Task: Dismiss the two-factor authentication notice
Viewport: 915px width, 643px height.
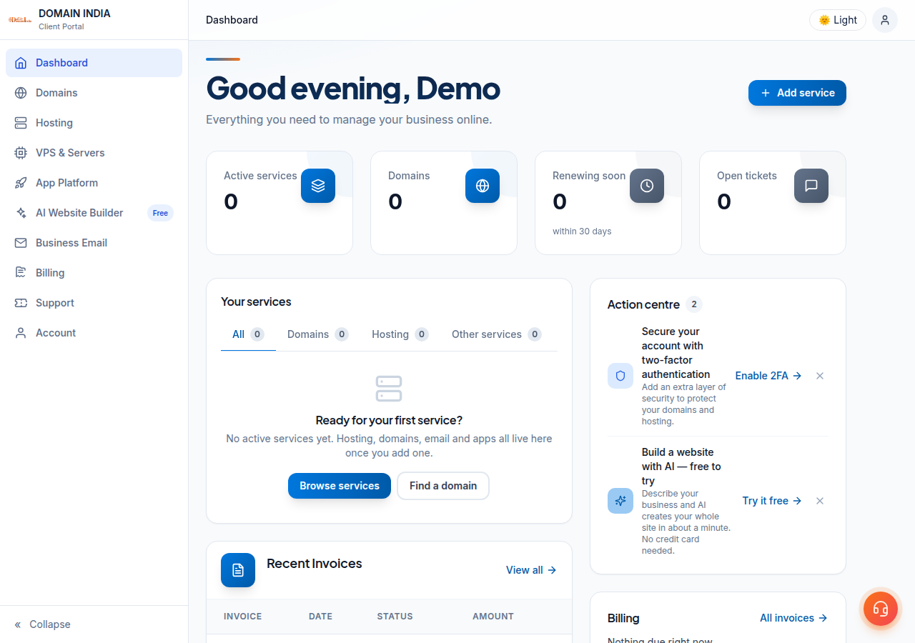Action: click(x=820, y=376)
